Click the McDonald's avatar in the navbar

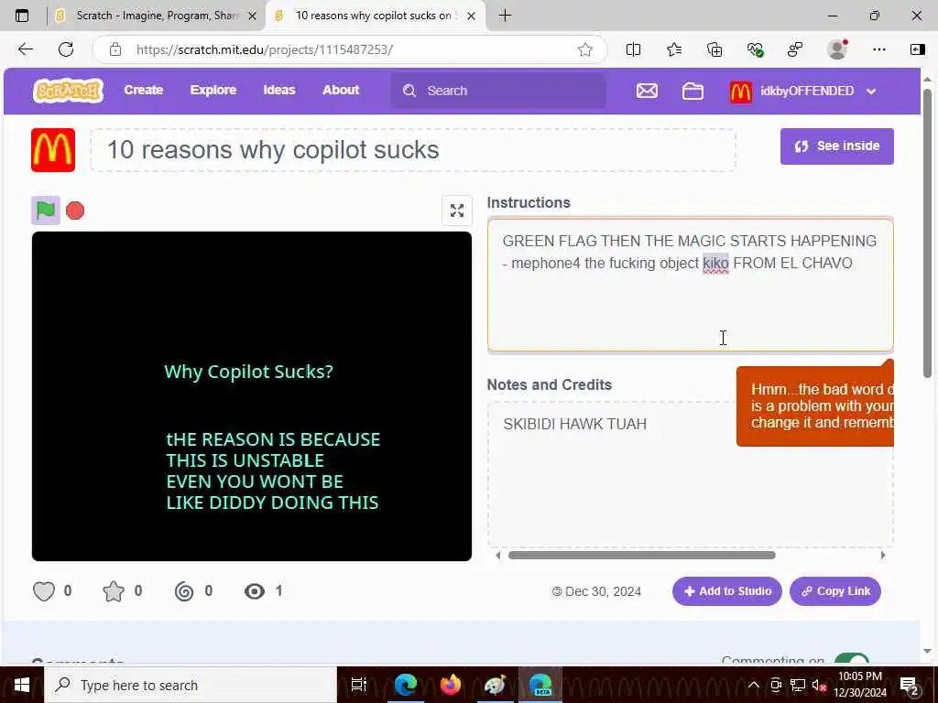click(x=740, y=92)
